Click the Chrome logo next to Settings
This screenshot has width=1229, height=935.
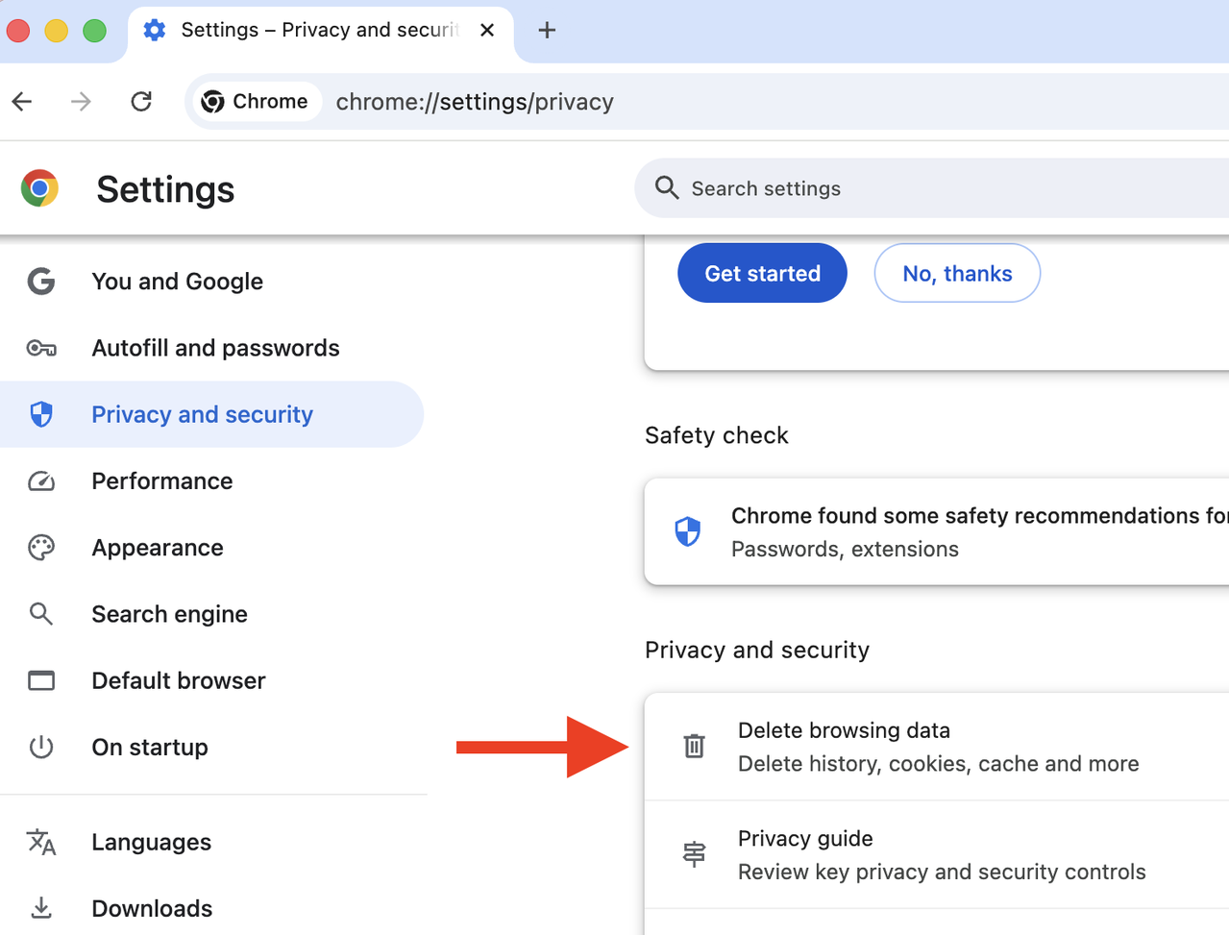[x=39, y=188]
